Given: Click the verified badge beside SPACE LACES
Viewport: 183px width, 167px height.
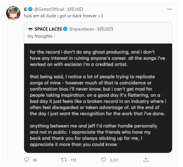Looking at the screenshot, I should (x=65, y=29).
